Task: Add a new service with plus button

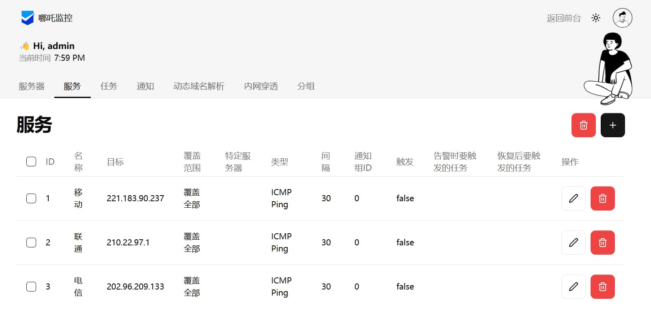Action: [x=612, y=125]
